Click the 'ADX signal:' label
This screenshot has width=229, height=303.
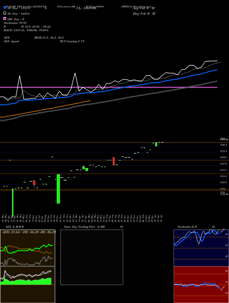[11, 41]
